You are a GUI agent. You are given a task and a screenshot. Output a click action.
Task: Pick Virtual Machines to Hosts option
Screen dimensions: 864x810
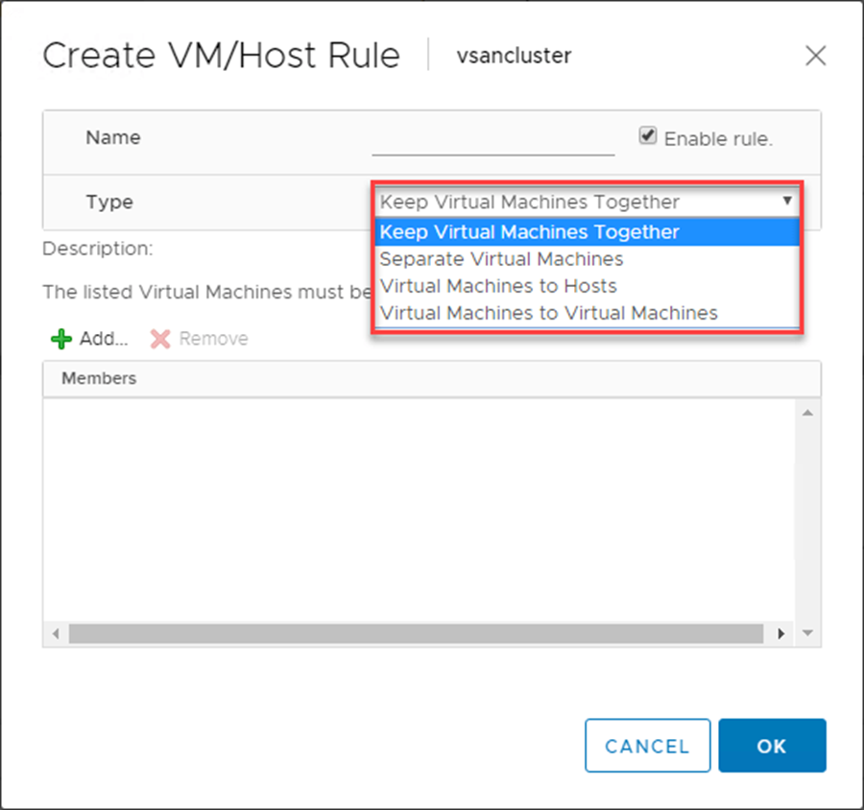(x=498, y=286)
